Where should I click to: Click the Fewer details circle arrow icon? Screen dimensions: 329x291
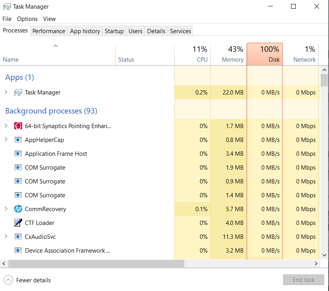[x=8, y=280]
